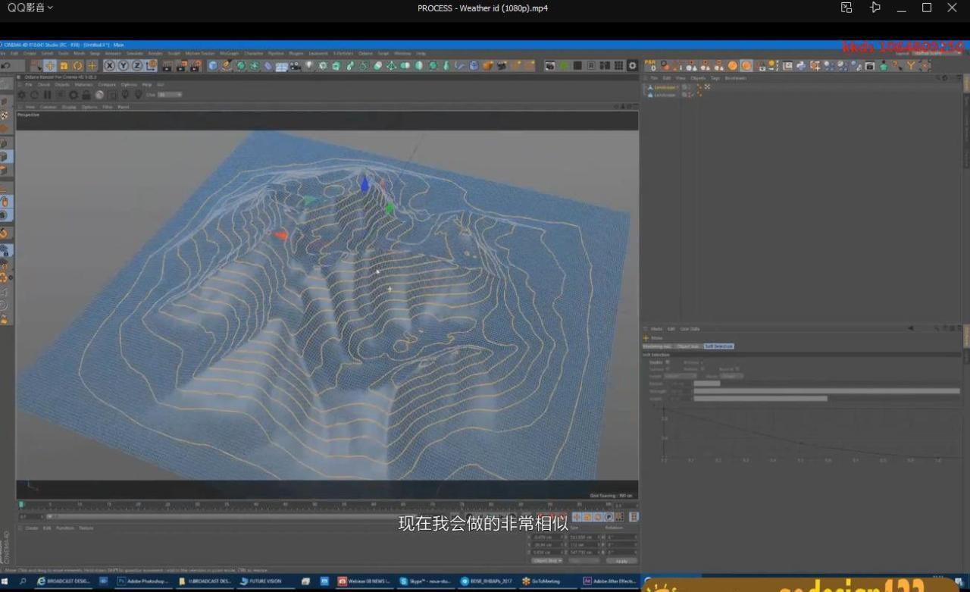This screenshot has width=970, height=592.
Task: Toggle the X axis lock
Action: tap(110, 66)
